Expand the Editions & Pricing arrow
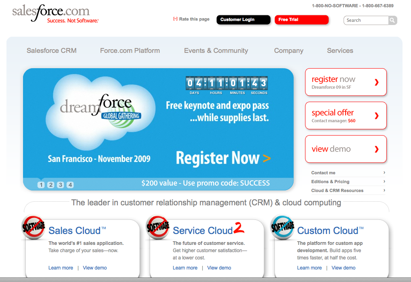411x282 pixels. tap(384, 182)
